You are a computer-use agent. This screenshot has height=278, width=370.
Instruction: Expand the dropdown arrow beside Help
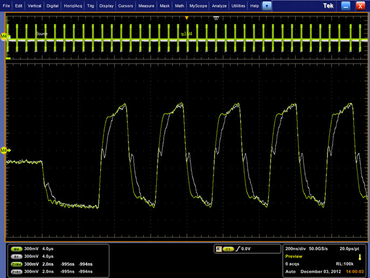coord(268,5)
